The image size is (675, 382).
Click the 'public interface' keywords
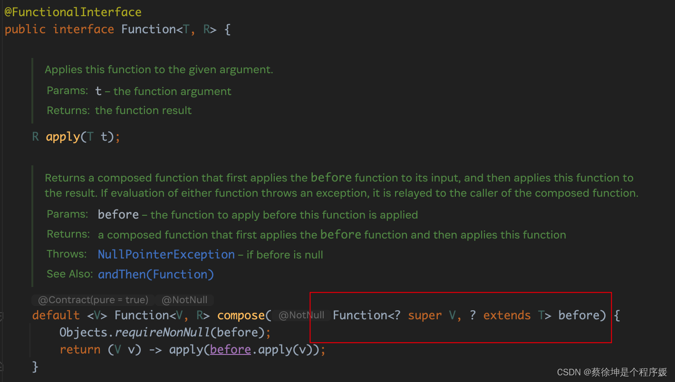click(59, 29)
